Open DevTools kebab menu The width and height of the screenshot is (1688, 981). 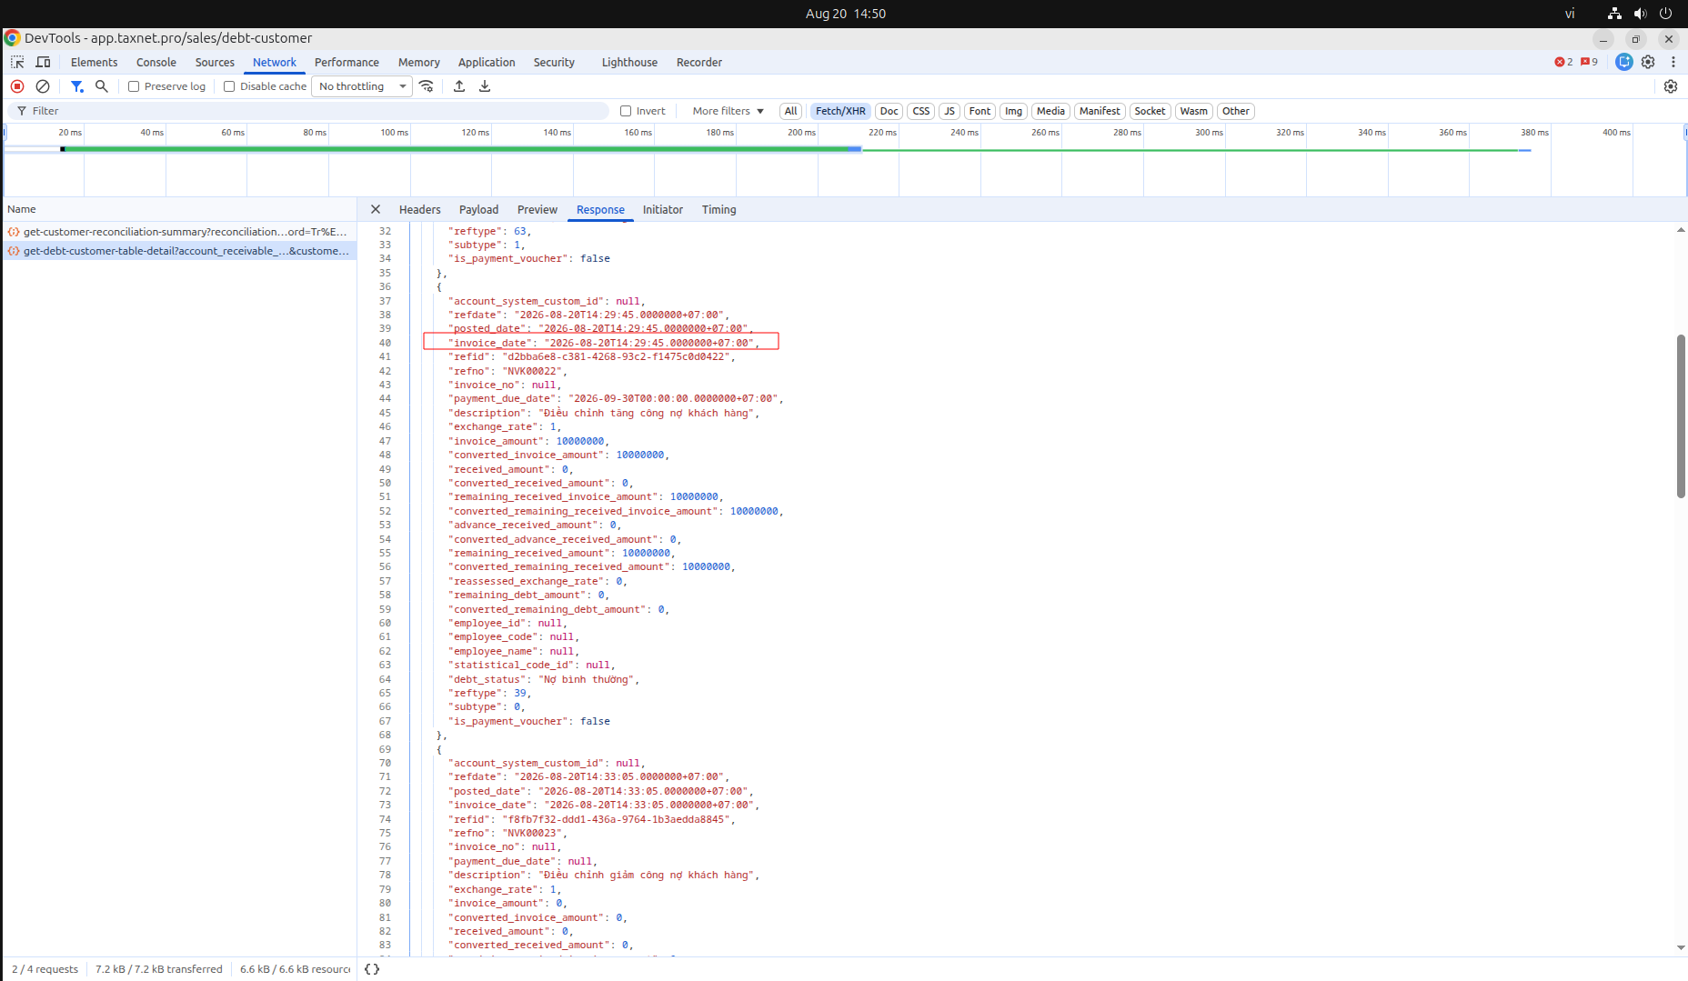point(1673,62)
